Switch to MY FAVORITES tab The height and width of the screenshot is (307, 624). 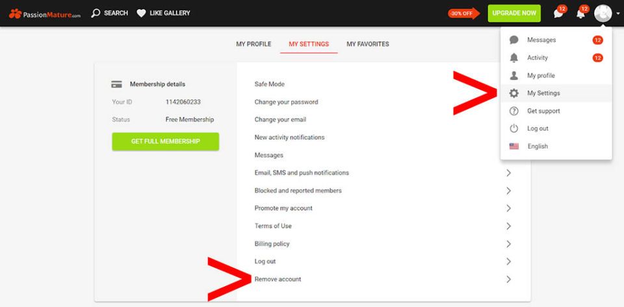click(x=368, y=44)
